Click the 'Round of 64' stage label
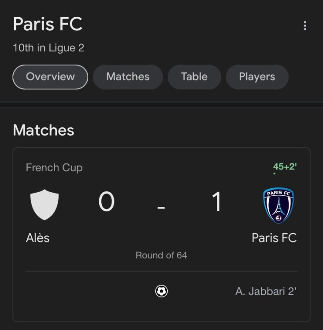323x330 pixels. [x=161, y=255]
